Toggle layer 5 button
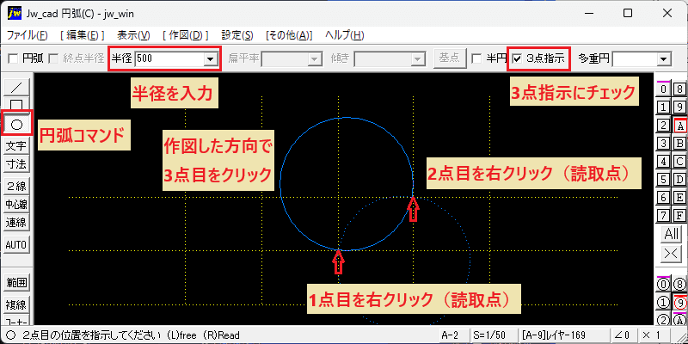The height and width of the screenshot is (344, 688). pyautogui.click(x=664, y=180)
